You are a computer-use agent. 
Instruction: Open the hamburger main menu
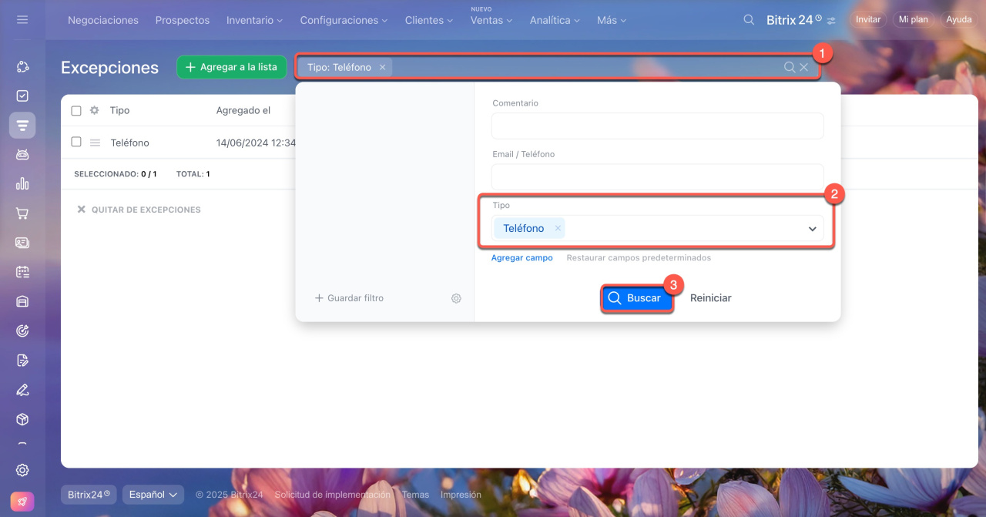click(22, 19)
